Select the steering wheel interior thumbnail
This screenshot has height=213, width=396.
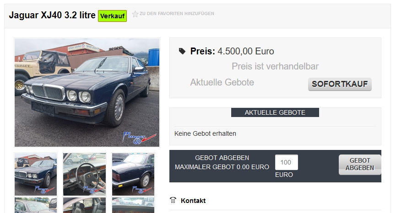(x=84, y=174)
